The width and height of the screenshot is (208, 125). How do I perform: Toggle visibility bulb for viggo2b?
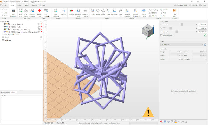(7, 24)
